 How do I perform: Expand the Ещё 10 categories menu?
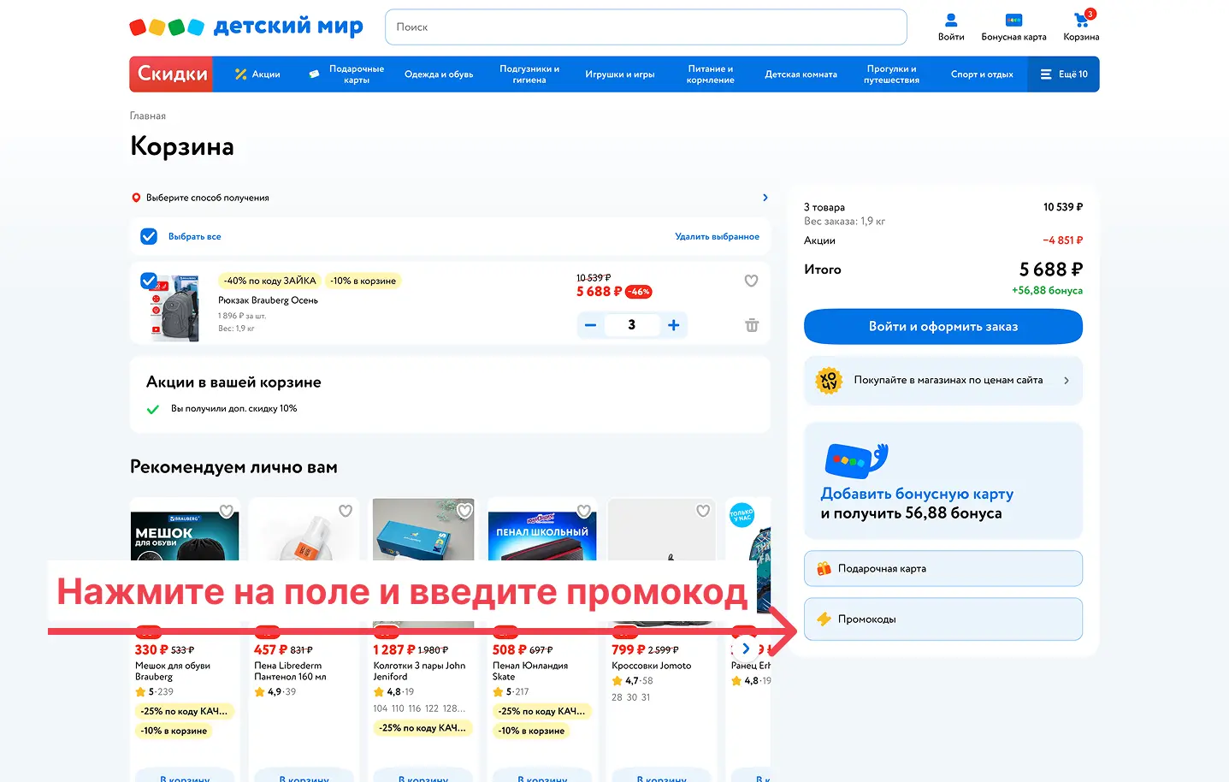(x=1063, y=74)
